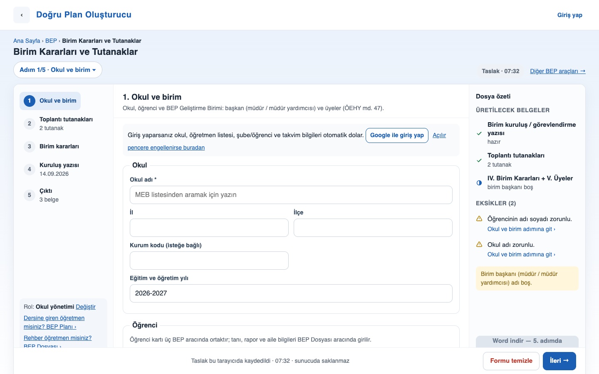This screenshot has height=374, width=599.
Task: Select step 1 Okul ve birim
Action: click(50, 101)
